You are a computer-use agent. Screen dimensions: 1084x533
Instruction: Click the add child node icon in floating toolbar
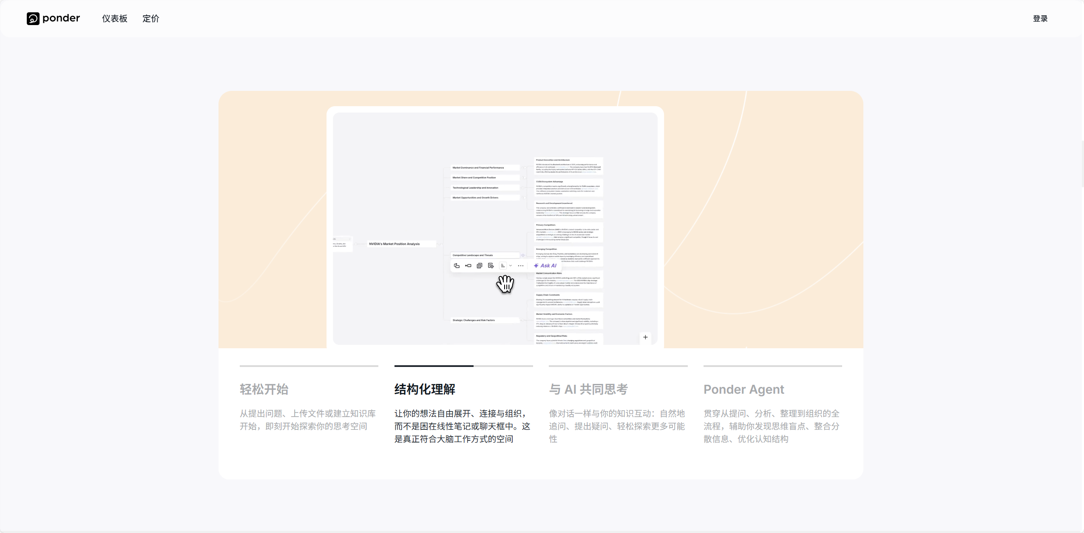(457, 266)
